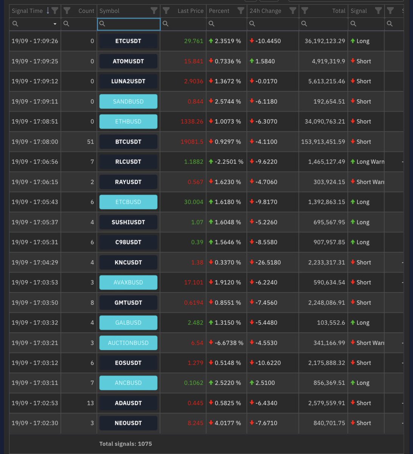This screenshot has width=413, height=454.
Task: Focus the Signal column search field
Action: [x=366, y=24]
